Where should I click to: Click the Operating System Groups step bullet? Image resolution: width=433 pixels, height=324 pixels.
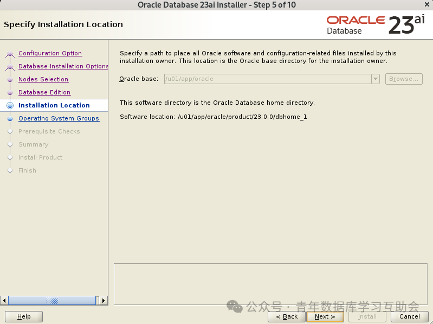[10, 119]
